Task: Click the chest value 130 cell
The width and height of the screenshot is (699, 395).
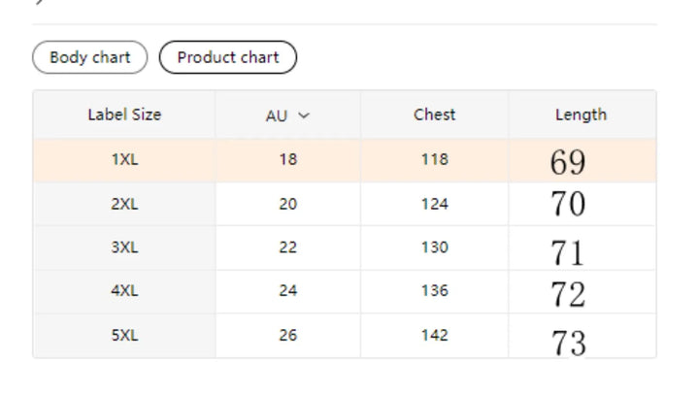Action: (x=434, y=247)
